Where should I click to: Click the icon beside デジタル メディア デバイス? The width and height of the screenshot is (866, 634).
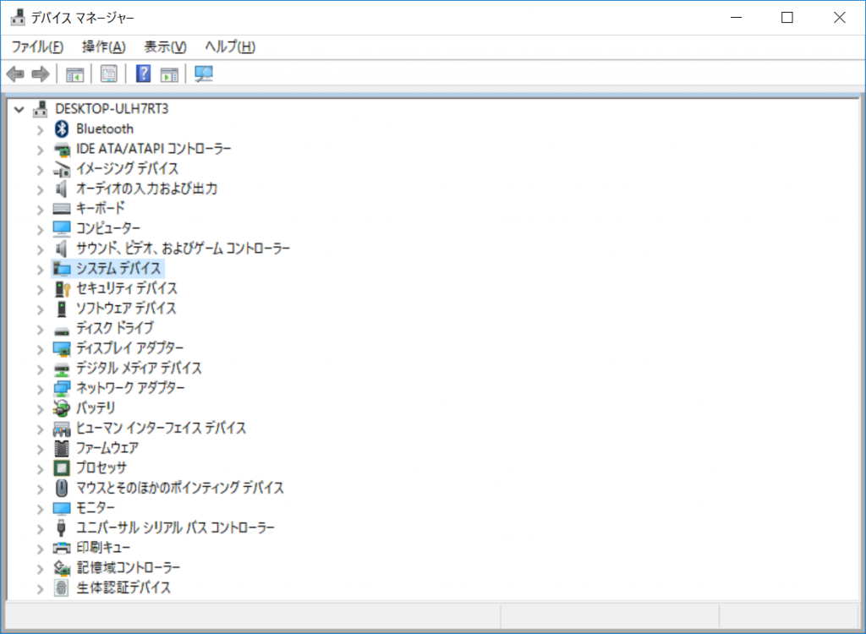click(61, 369)
